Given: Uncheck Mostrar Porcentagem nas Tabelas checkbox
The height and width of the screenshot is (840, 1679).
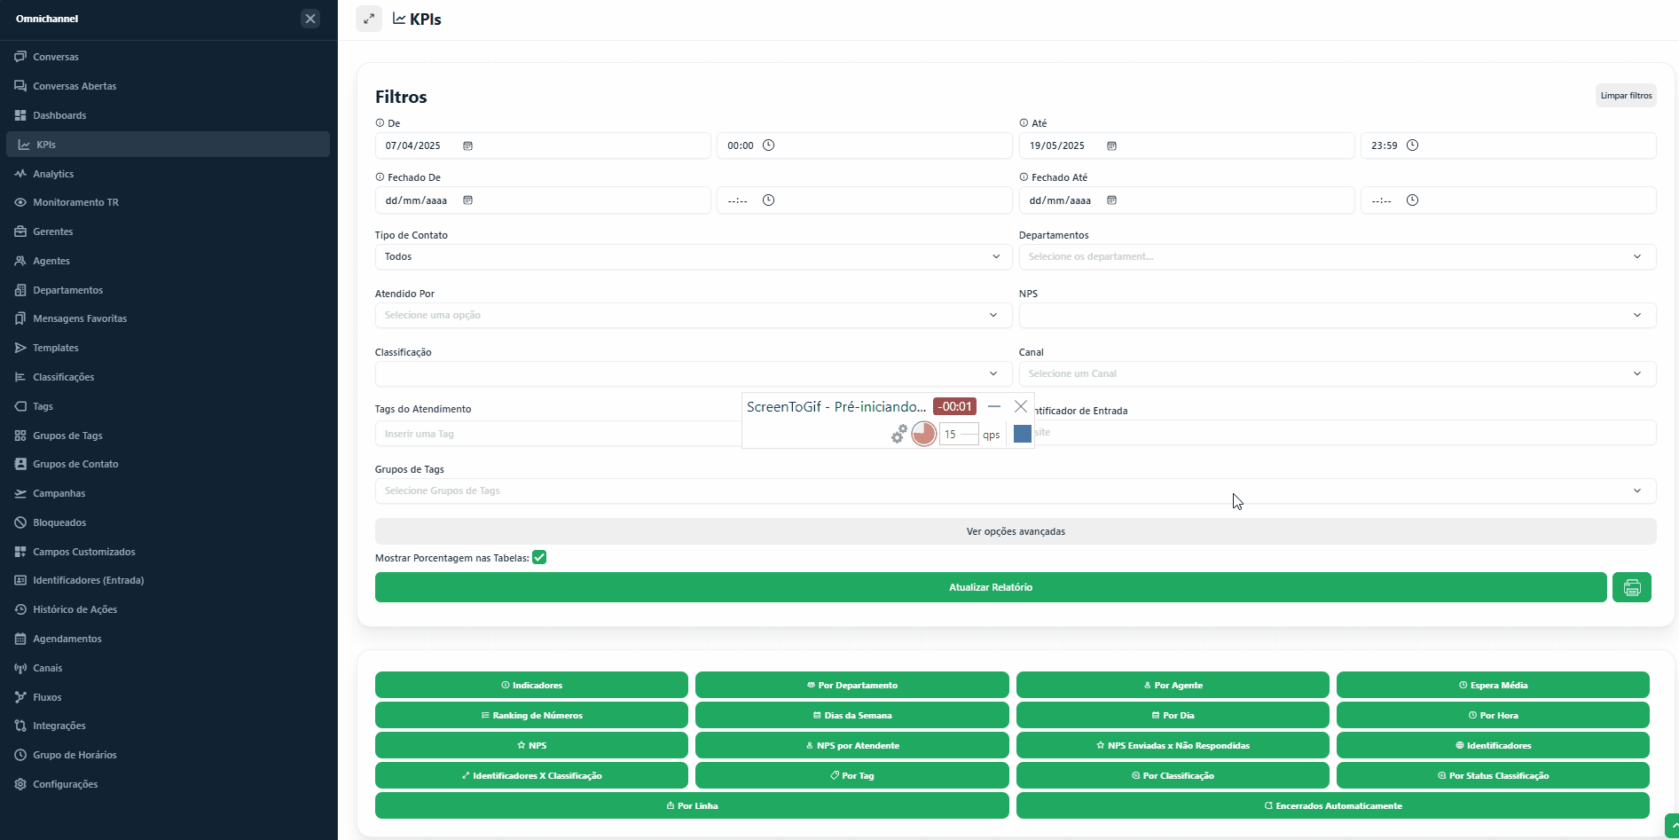Looking at the screenshot, I should [539, 558].
